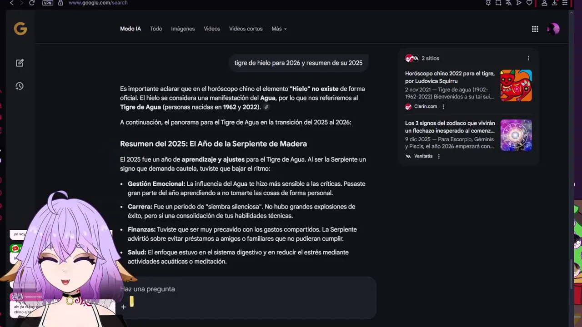
Task: Click the Haz una pregunta input field
Action: coord(246,289)
